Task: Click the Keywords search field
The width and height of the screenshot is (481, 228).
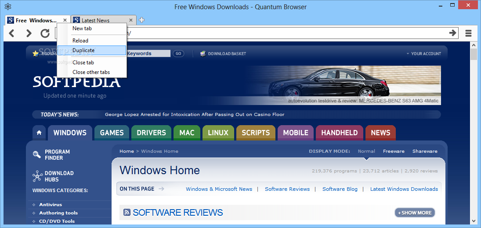Action: [x=148, y=53]
